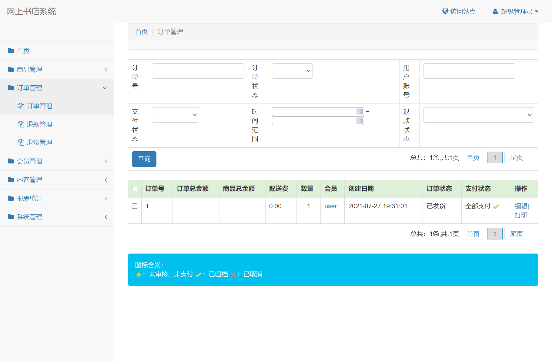Open the calendar picker for start date
This screenshot has width=552, height=362.
[x=360, y=111]
